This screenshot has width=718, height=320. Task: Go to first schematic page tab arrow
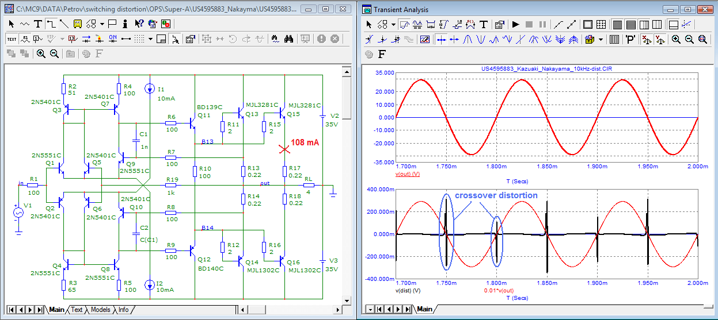click(x=10, y=310)
